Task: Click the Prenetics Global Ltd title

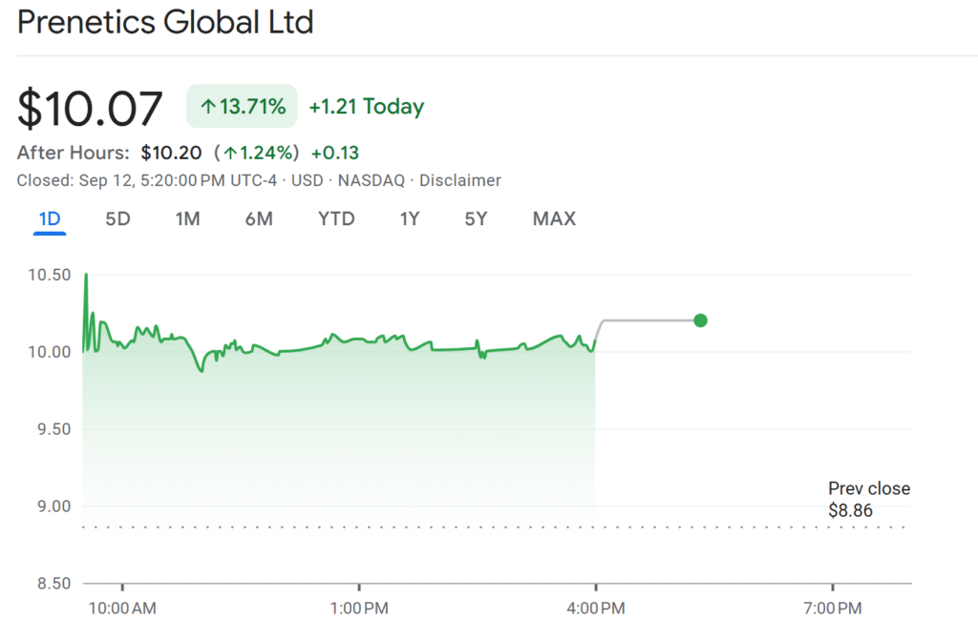Action: (x=165, y=22)
